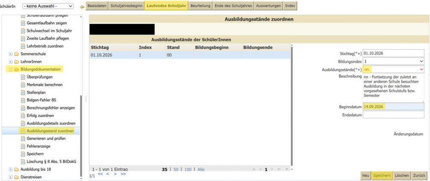
Task: Sort by the Bildungsende column header
Action: pos(258,47)
